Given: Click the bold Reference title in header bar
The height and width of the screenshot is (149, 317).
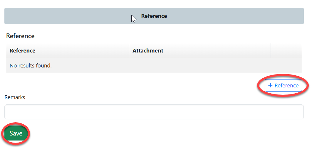Looking at the screenshot, I should [154, 16].
